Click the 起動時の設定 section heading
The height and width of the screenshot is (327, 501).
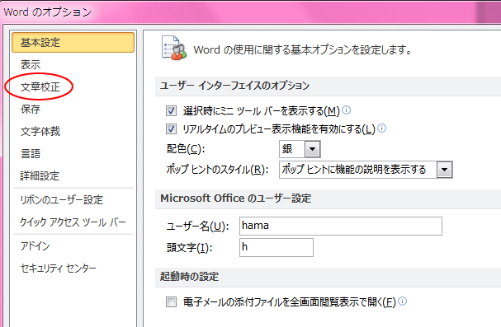pos(190,276)
